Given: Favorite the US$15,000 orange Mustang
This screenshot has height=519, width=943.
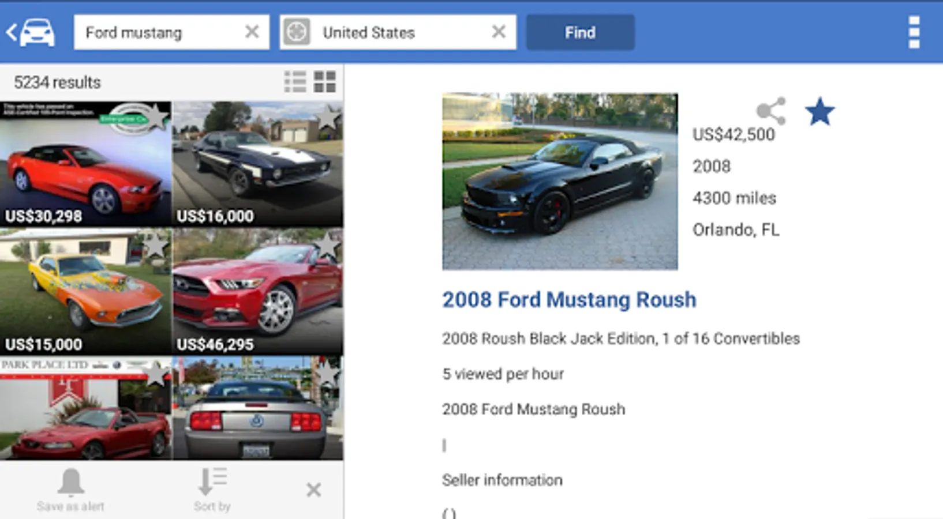Looking at the screenshot, I should (156, 244).
